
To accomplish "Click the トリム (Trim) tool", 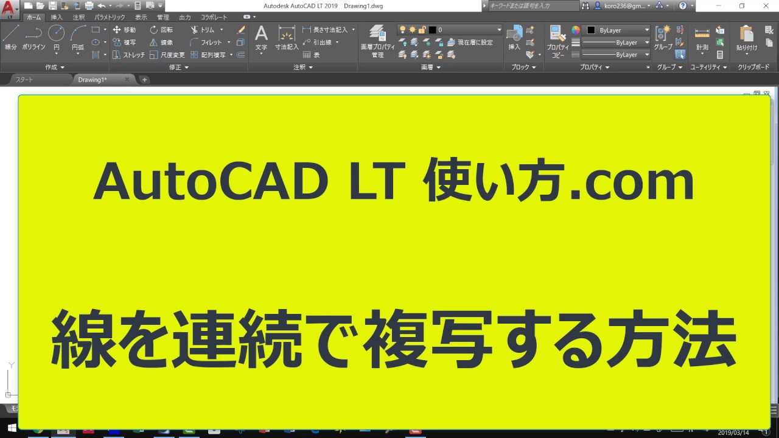I will (203, 29).
